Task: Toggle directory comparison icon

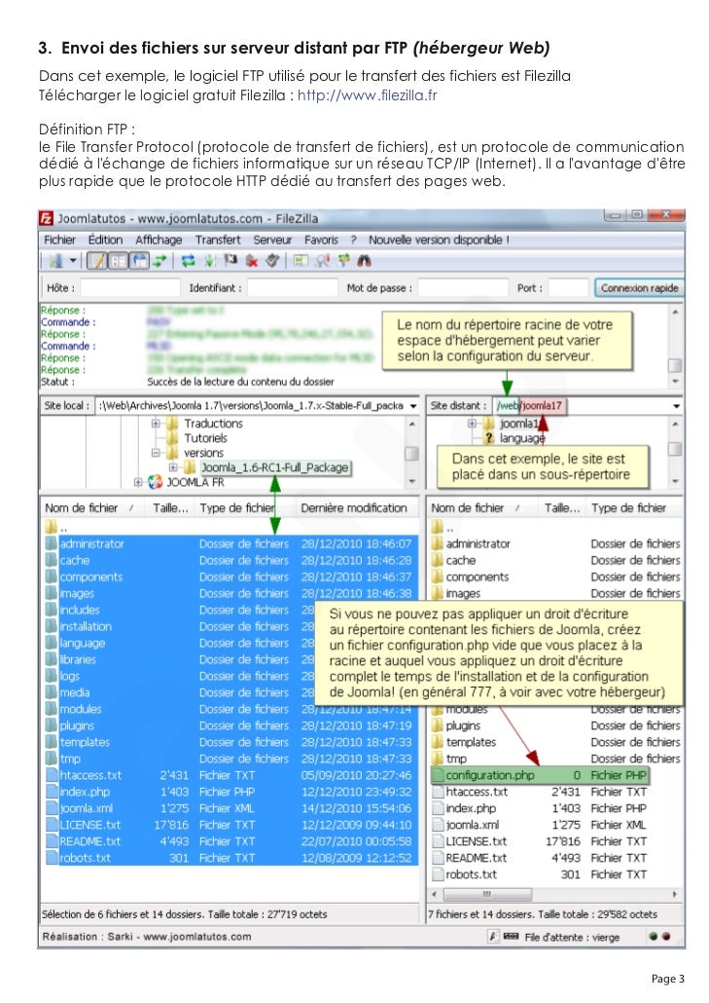Action: [x=323, y=260]
